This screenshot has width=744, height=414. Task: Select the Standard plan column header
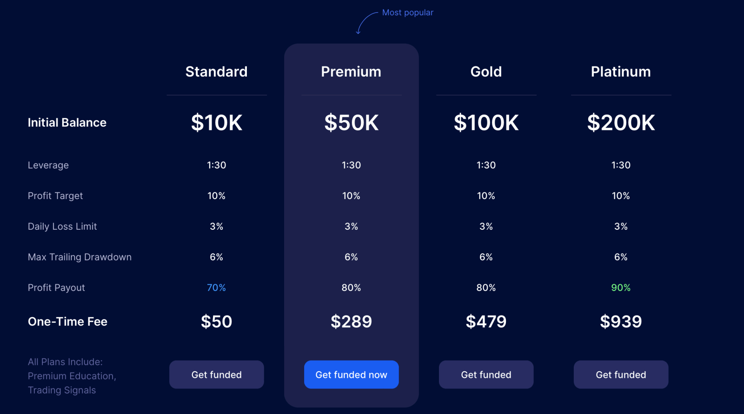(x=216, y=71)
